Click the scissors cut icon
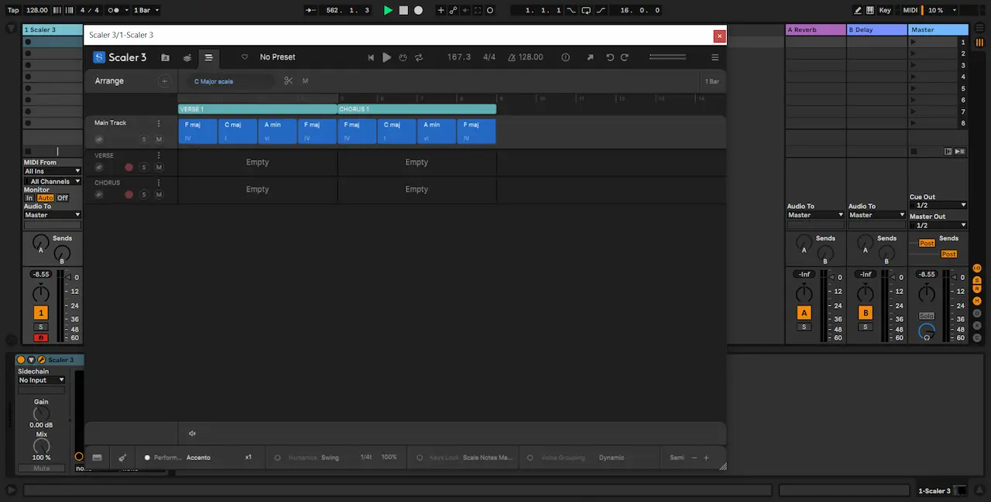 (x=288, y=81)
